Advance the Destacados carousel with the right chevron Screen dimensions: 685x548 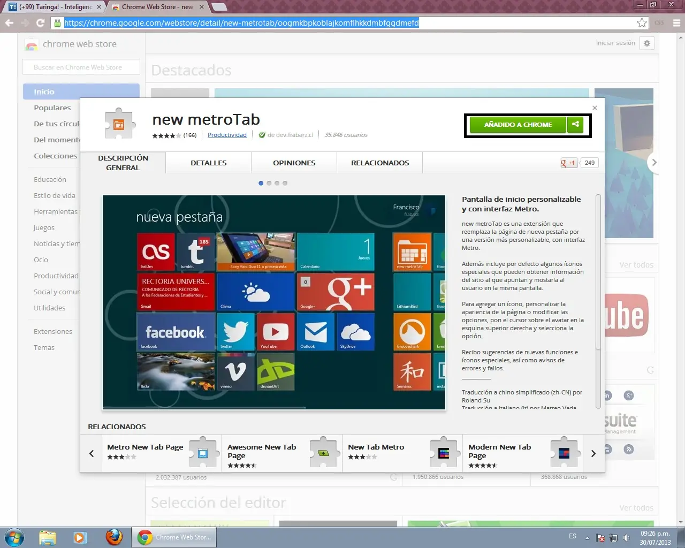click(x=653, y=162)
